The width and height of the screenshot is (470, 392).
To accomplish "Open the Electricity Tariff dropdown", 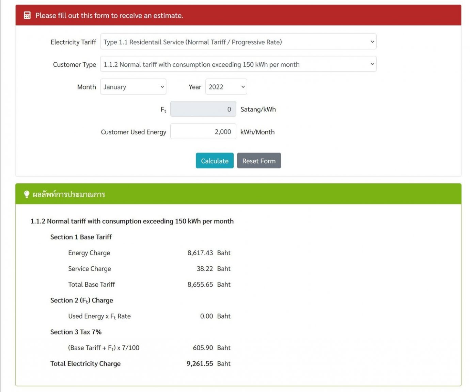I will tap(238, 42).
